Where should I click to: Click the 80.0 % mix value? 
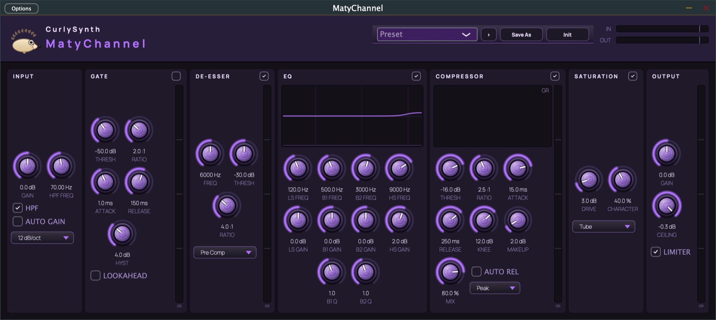[450, 293]
